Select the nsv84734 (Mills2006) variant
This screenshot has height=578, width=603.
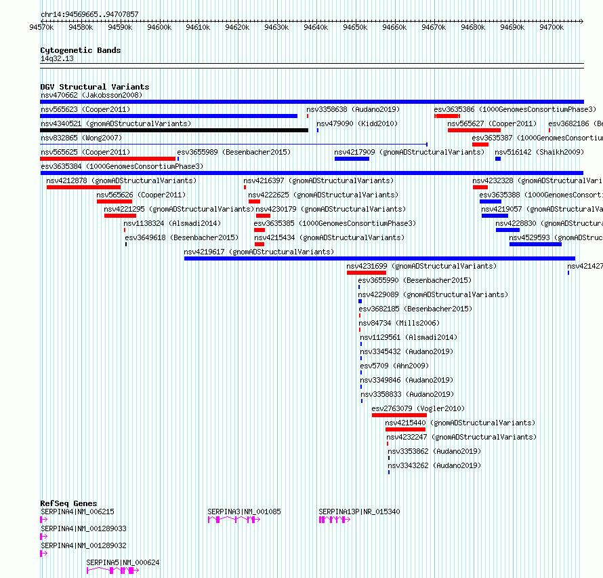[x=399, y=323]
